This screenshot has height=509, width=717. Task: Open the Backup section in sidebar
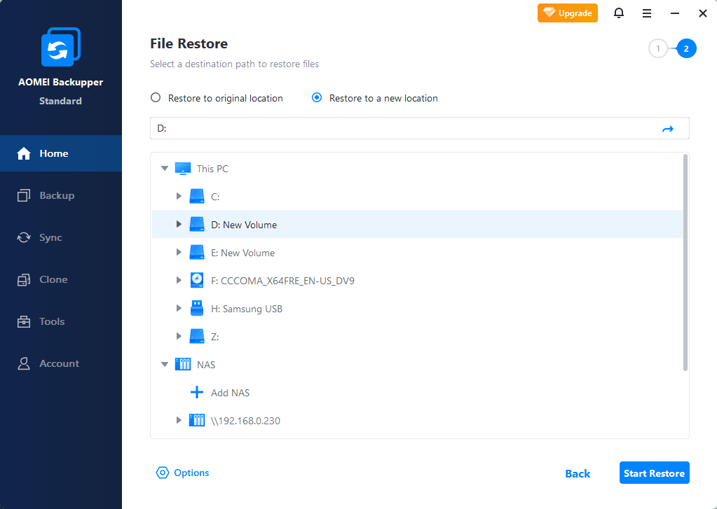[x=56, y=195]
